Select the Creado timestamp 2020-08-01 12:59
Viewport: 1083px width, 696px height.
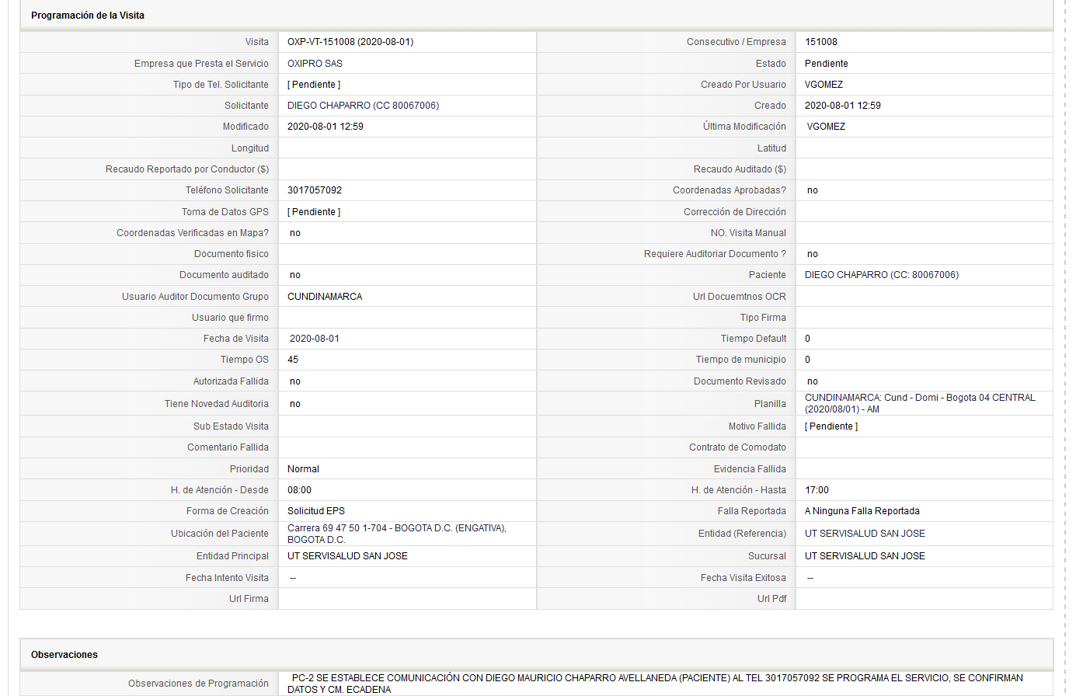point(843,106)
